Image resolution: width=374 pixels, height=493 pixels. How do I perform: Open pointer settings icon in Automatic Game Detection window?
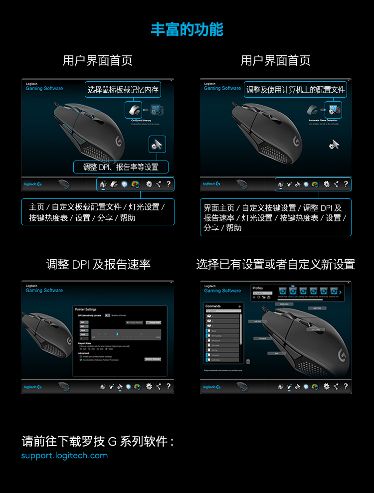click(x=298, y=184)
